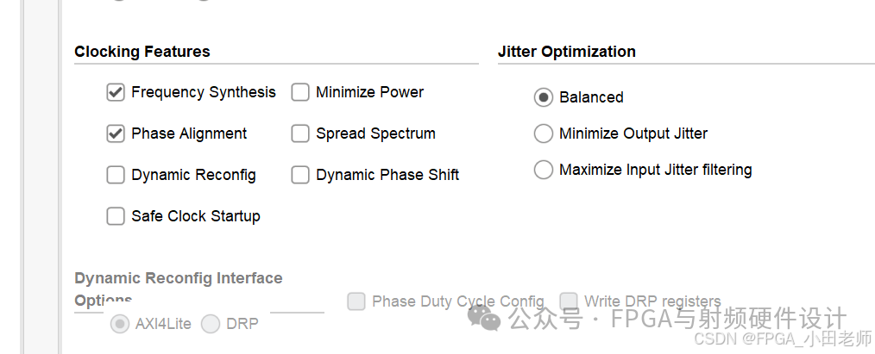Uncheck the Frequency Synthesis checkbox
The height and width of the screenshot is (354, 875).
point(116,92)
